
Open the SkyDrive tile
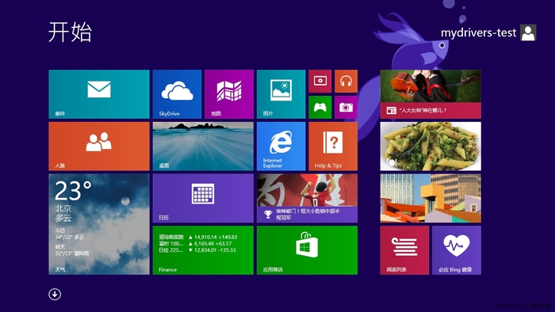coord(177,94)
